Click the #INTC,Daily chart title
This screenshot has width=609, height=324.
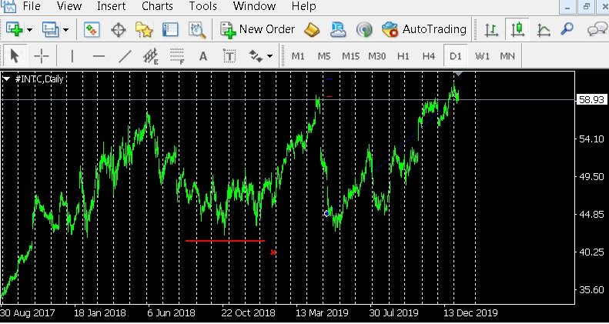click(x=38, y=79)
